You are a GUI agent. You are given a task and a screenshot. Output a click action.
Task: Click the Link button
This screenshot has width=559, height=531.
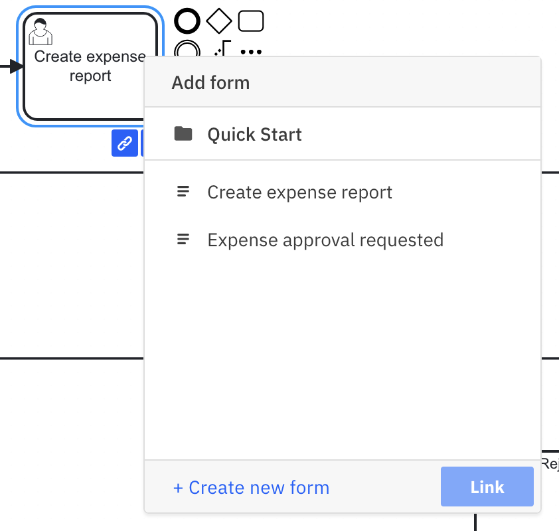pos(487,487)
